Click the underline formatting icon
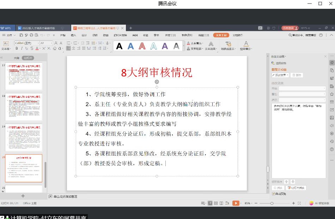The image size is (335, 219). coord(26,49)
